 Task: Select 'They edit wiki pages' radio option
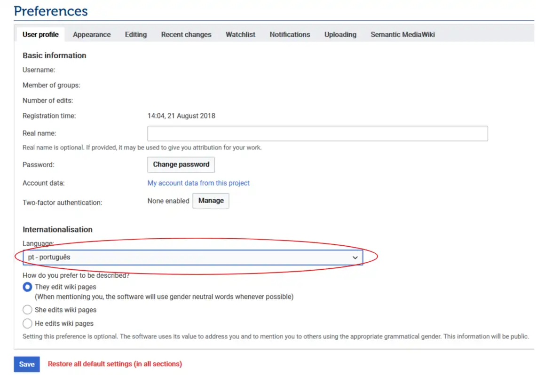point(27,287)
